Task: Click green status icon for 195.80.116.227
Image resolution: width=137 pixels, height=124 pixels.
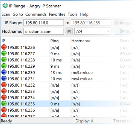Action: pyautogui.click(x=4, y=53)
